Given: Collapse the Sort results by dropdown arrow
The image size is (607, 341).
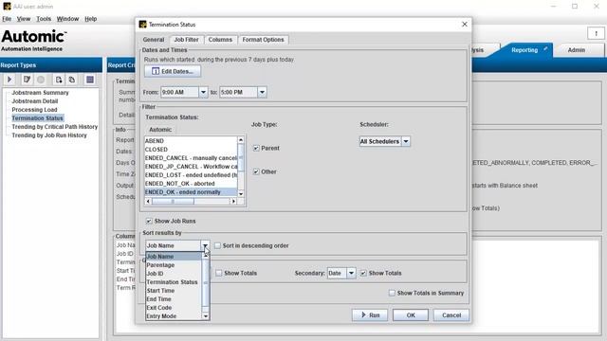Looking at the screenshot, I should click(205, 245).
